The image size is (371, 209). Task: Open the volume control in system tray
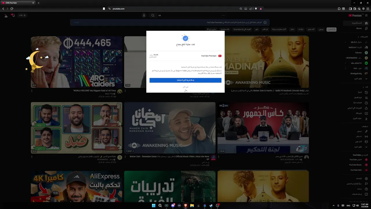358,206
